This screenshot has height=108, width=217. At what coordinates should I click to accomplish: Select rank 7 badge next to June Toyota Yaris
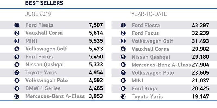click(x=17, y=73)
